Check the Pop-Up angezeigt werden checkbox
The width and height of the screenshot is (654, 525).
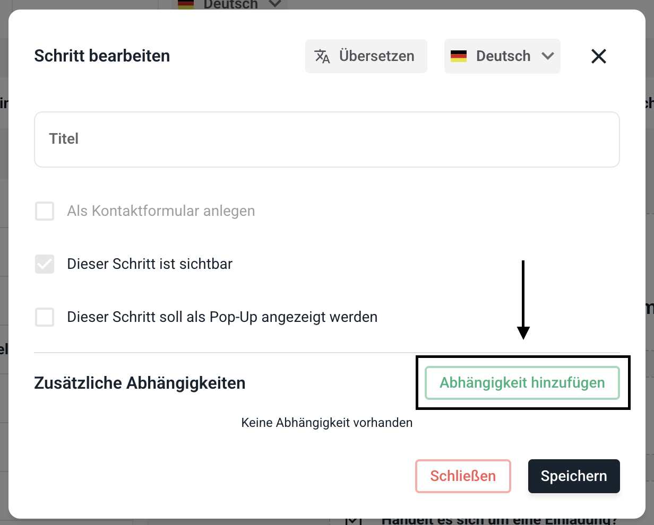(45, 317)
